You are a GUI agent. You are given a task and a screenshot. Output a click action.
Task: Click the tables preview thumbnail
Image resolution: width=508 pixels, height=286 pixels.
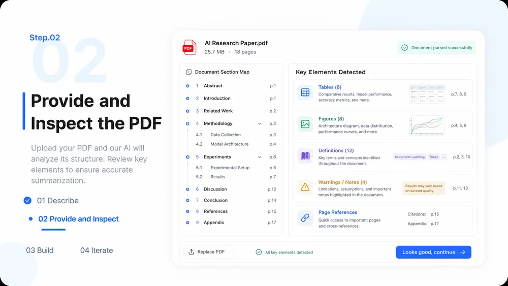coord(427,94)
